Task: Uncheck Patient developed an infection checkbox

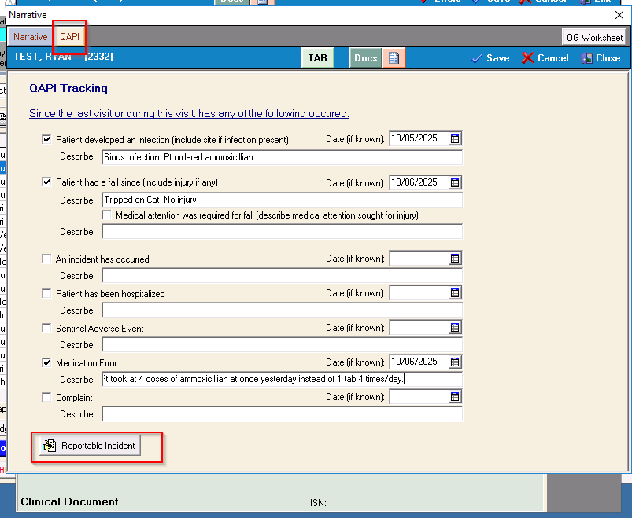Action: [46, 140]
